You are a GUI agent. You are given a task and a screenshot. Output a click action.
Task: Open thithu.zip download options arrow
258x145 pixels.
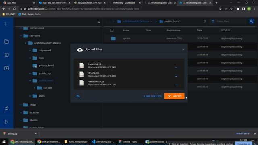(x=36, y=134)
